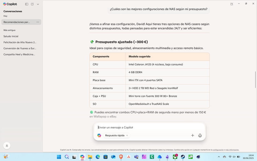Open options for Recomendaciones conversation
Image resolution: width=257 pixels, height=161 pixels.
(38, 22)
